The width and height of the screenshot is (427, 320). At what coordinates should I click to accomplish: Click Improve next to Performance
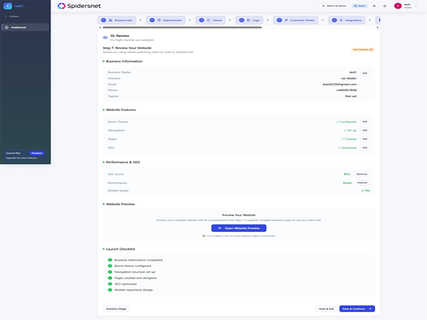(362, 183)
